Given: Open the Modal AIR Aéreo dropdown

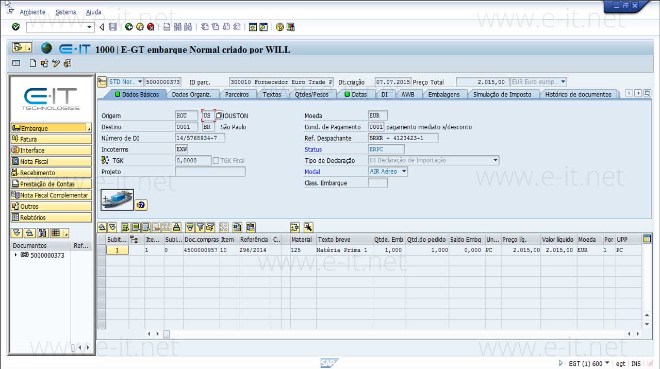Looking at the screenshot, I should tap(404, 172).
